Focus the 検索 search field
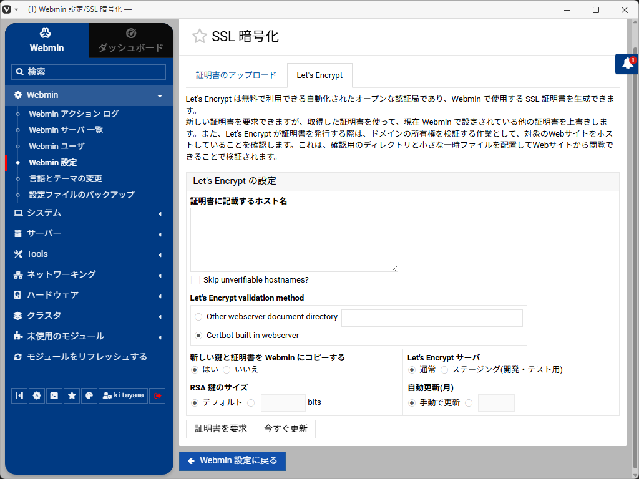 coord(89,72)
